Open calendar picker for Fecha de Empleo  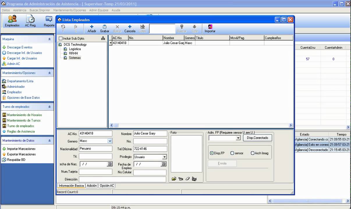click(x=164, y=164)
